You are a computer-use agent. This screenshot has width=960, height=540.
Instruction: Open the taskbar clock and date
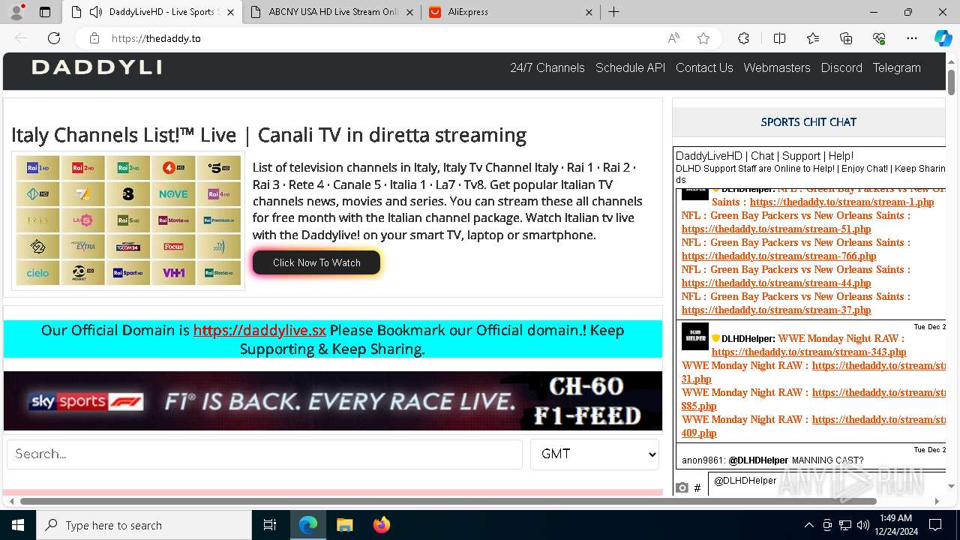pyautogui.click(x=895, y=525)
